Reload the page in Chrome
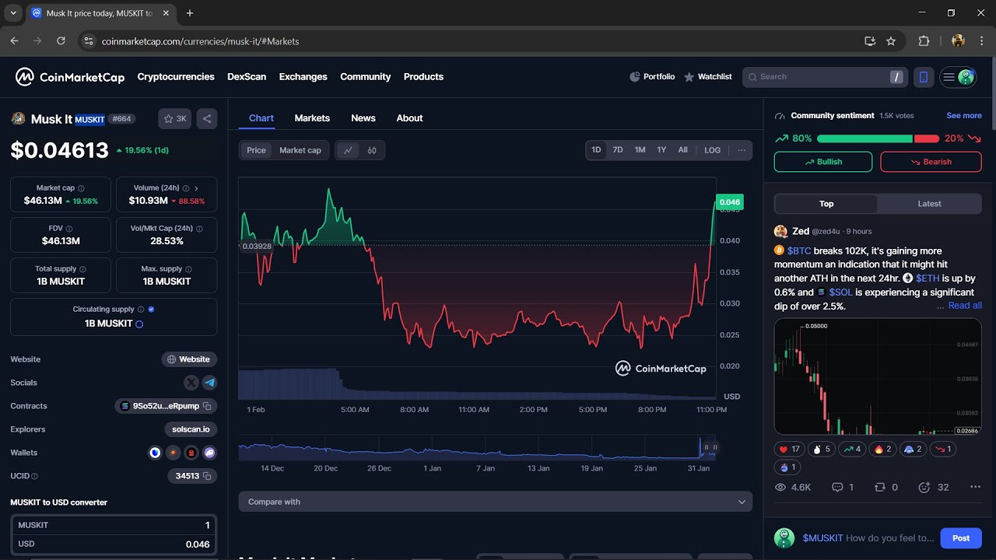 point(61,41)
